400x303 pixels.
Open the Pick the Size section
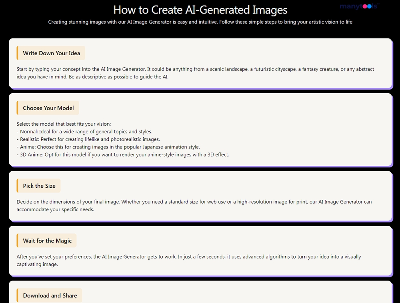(x=38, y=185)
